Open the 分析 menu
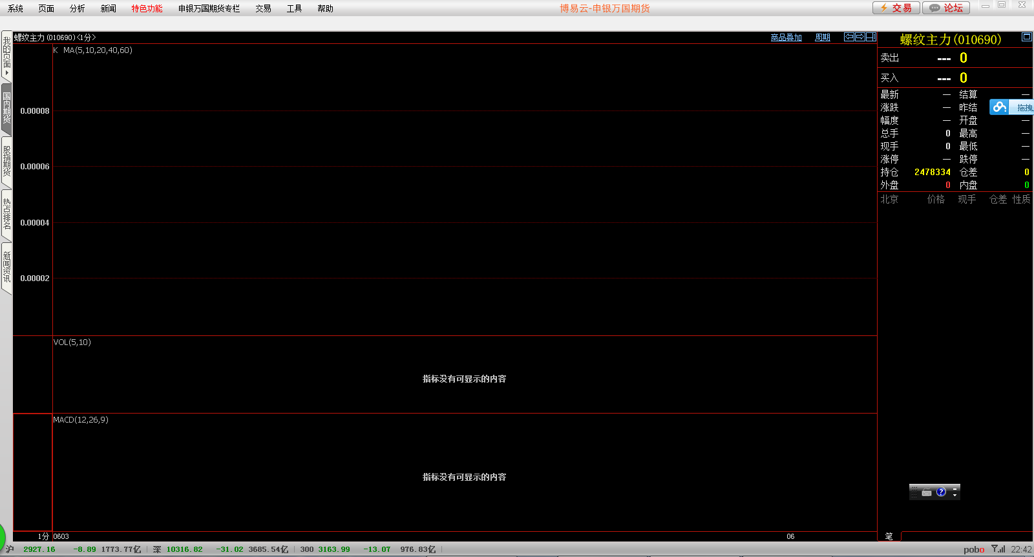Viewport: 1034px width, 557px height. tap(77, 8)
